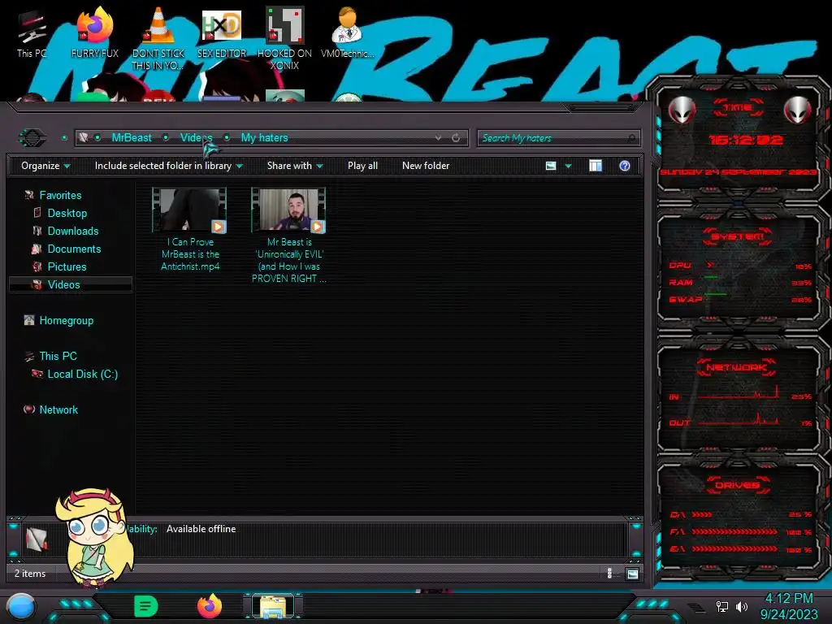Refresh the My haters folder
This screenshot has height=624, width=832.
pyautogui.click(x=456, y=138)
